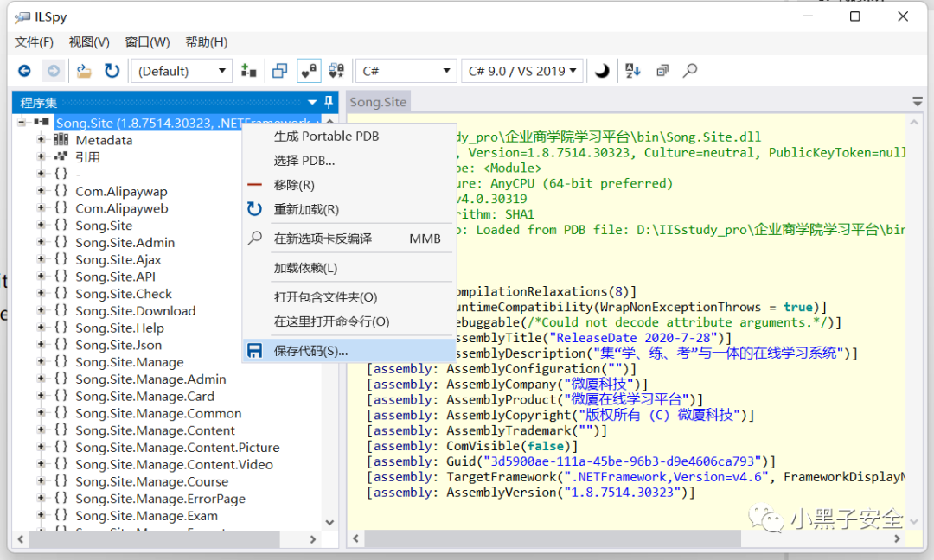The height and width of the screenshot is (560, 934).
Task: Click braces icon beside Song.Site.Manage.Course
Action: click(61, 480)
